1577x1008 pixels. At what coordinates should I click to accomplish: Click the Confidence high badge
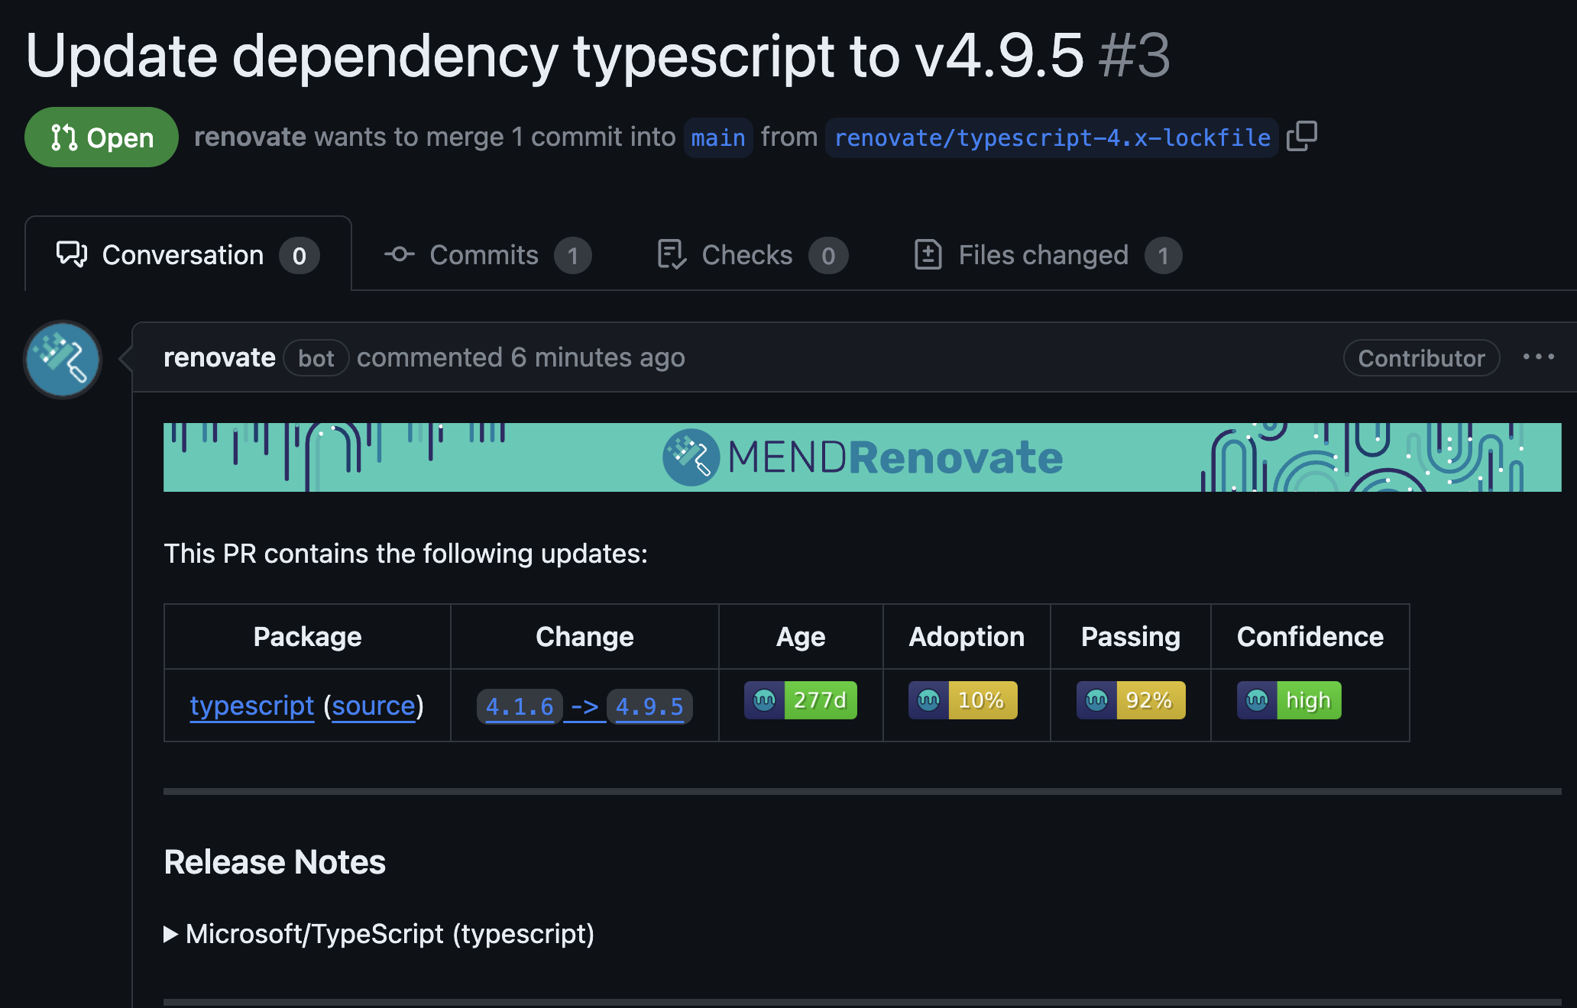1289,700
